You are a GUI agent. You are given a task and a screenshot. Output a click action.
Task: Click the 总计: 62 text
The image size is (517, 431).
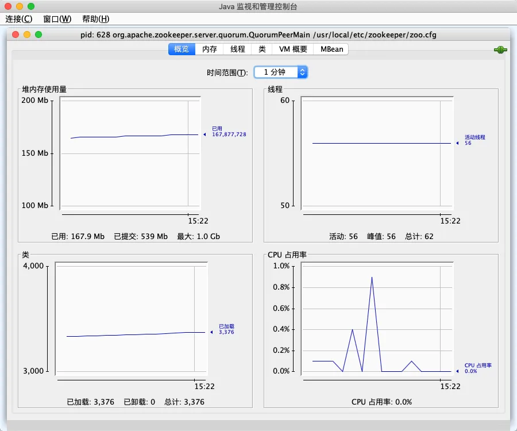419,236
